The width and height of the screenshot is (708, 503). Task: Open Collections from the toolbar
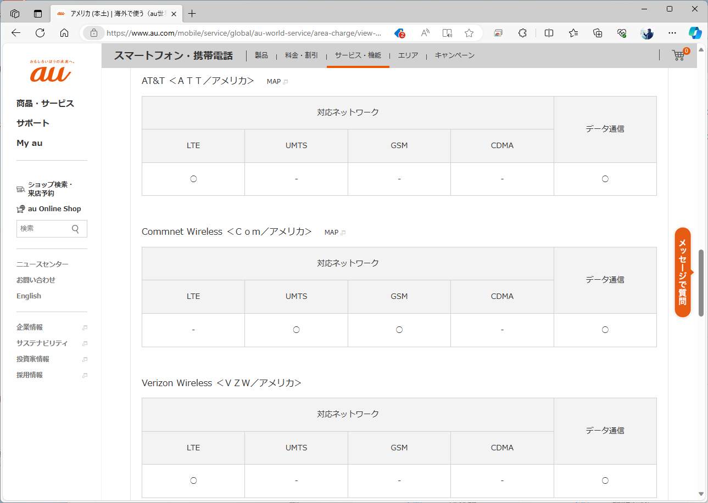(x=597, y=33)
